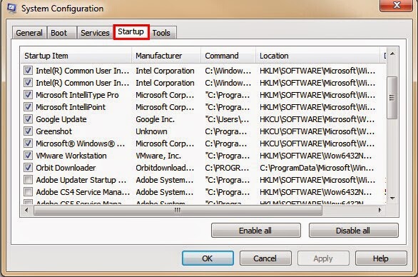Sort by Startup Item column header
The image size is (418, 277).
pyautogui.click(x=76, y=56)
